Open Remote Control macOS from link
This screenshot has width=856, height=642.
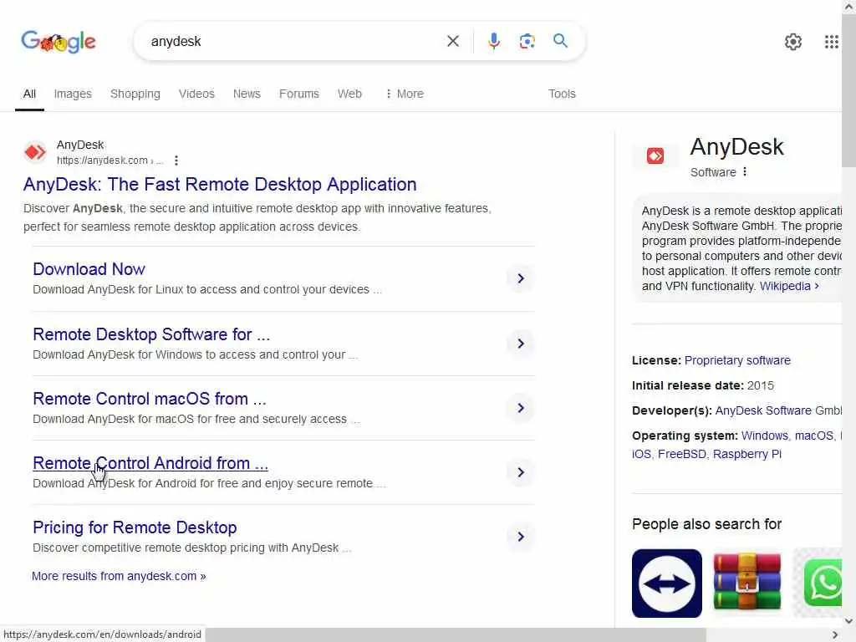click(150, 399)
